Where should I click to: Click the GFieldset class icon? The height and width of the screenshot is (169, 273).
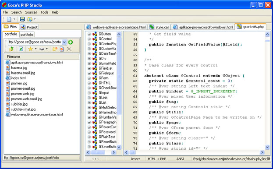(x=95, y=68)
